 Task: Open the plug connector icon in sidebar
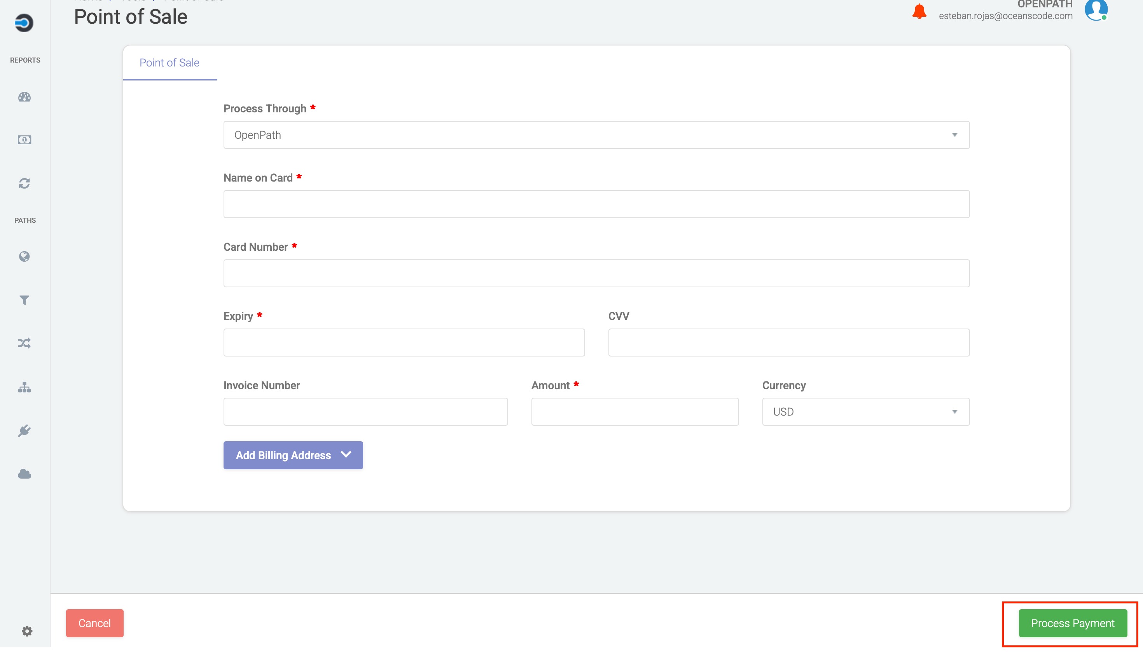coord(24,431)
